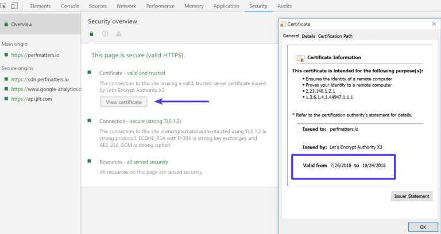The image size is (441, 234).
Task: Click the 'Secure origins' label
Action: pos(17,68)
